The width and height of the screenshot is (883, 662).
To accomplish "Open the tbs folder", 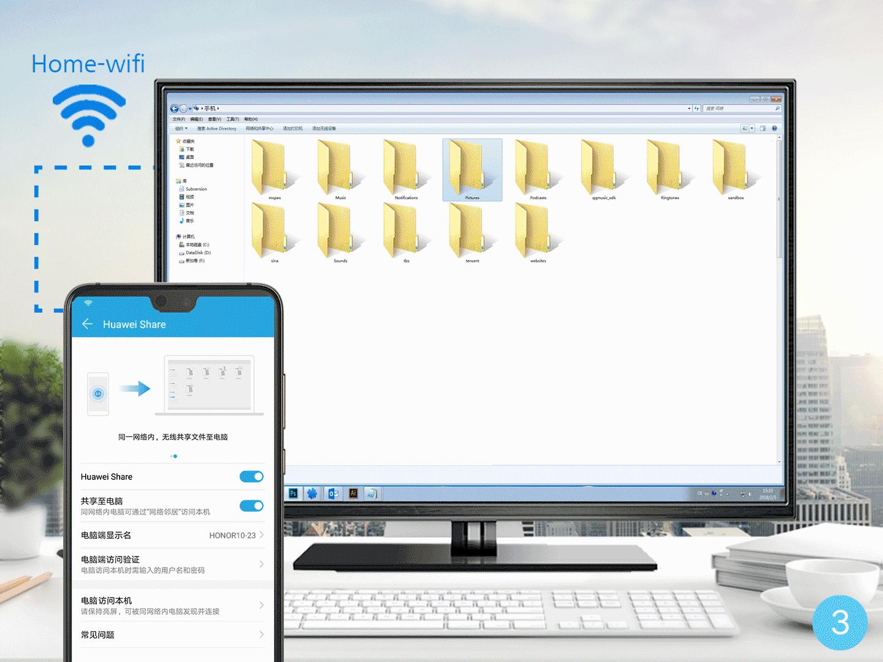I will coord(406,233).
